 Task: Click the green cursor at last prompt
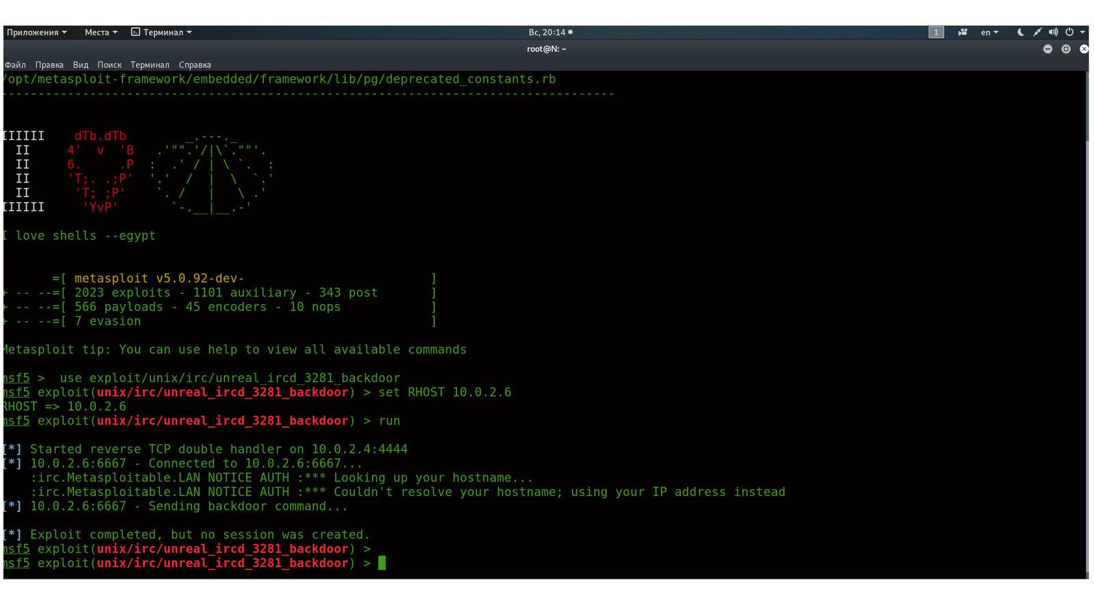pyautogui.click(x=382, y=563)
